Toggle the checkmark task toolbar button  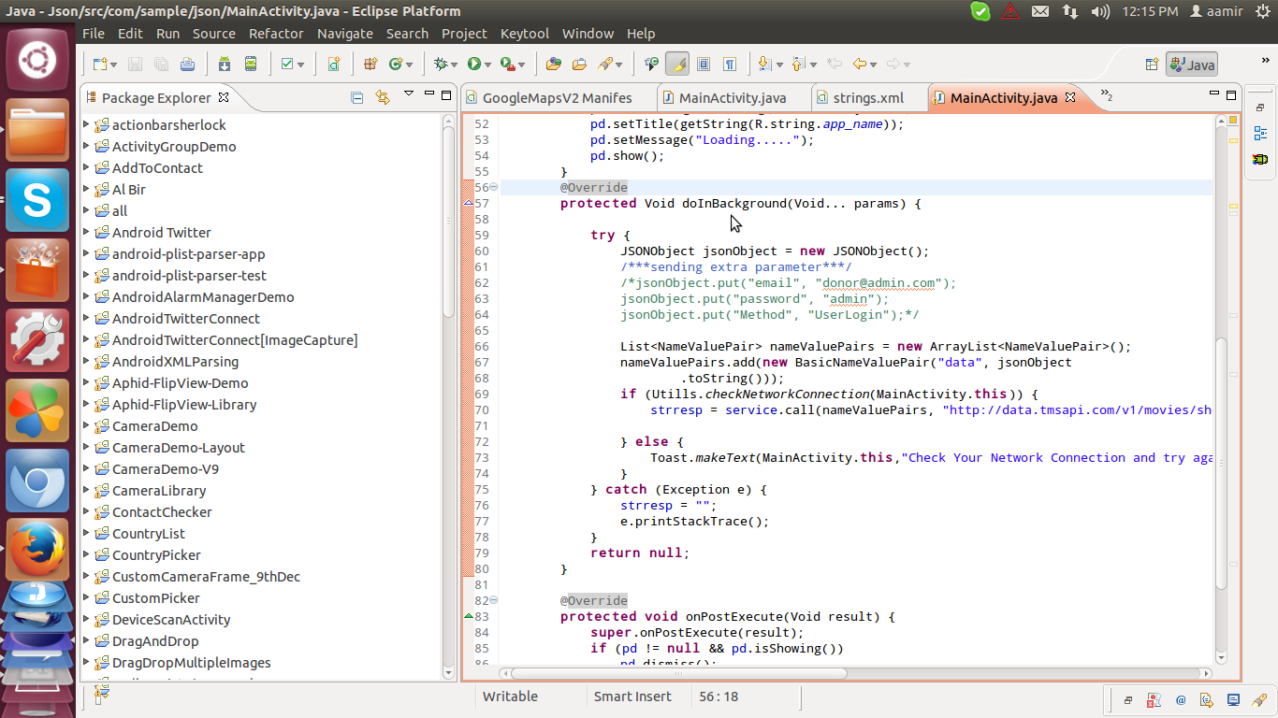click(287, 64)
